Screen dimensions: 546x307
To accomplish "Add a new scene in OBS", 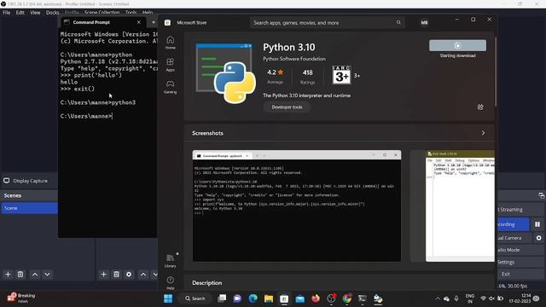I will (8, 275).
